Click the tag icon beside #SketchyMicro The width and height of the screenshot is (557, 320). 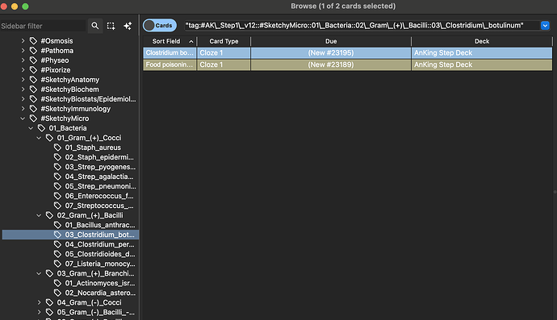click(x=33, y=118)
